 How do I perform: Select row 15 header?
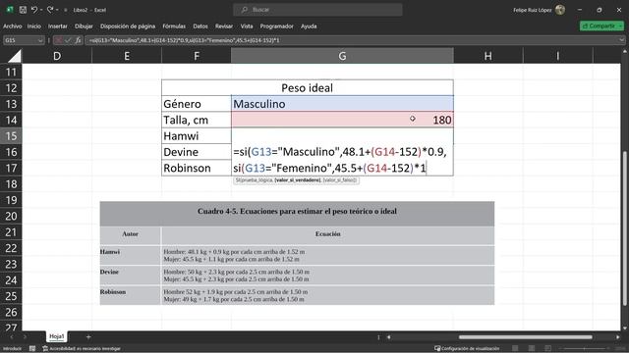pos(11,136)
